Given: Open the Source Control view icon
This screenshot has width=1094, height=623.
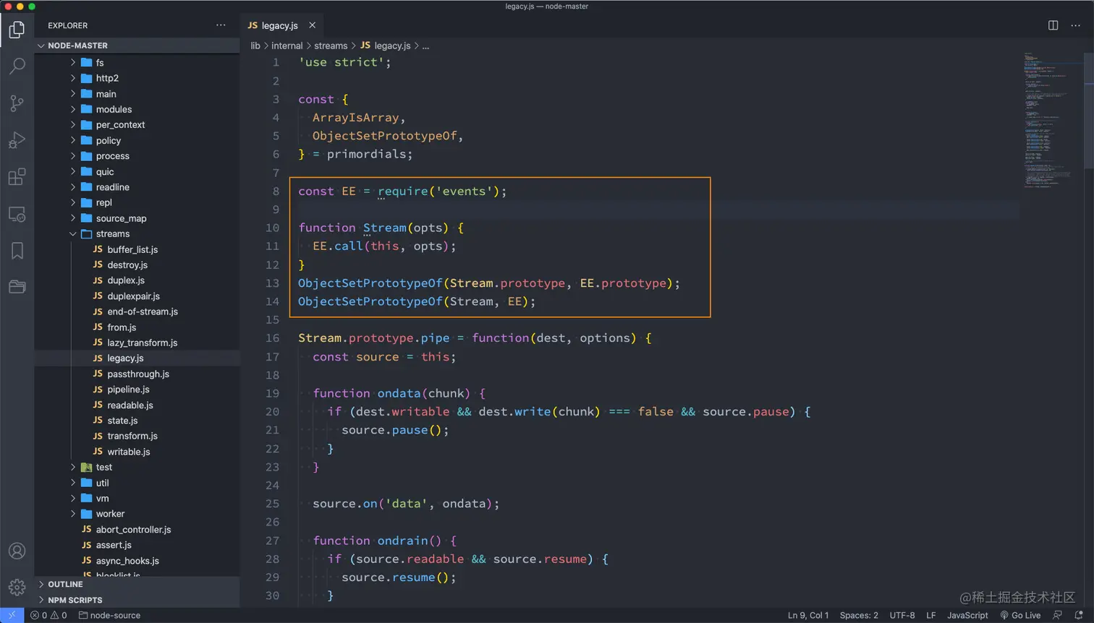Looking at the screenshot, I should [x=17, y=103].
